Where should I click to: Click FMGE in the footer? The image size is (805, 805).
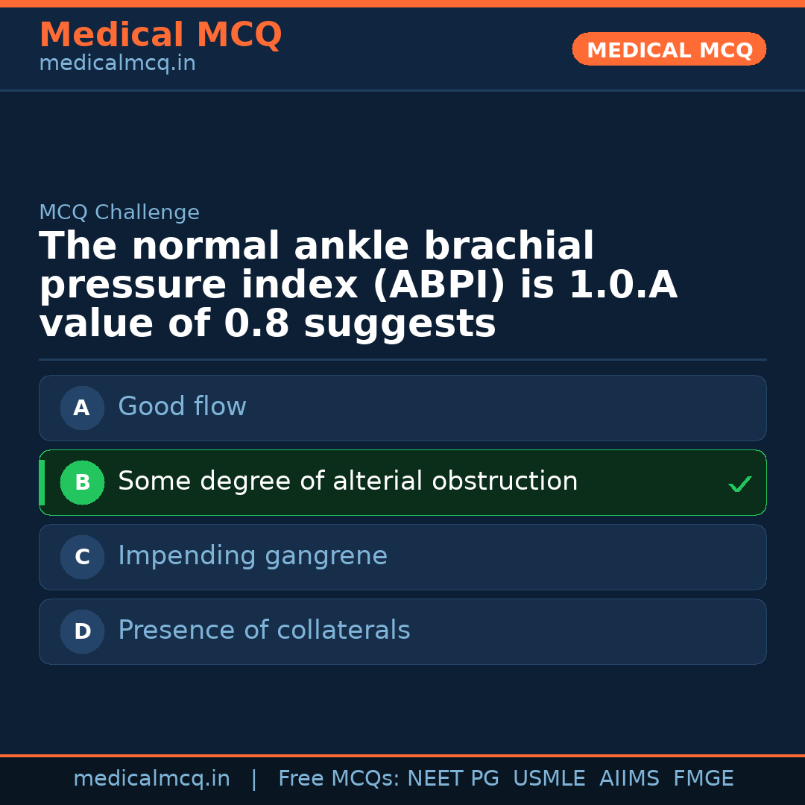pyautogui.click(x=703, y=779)
